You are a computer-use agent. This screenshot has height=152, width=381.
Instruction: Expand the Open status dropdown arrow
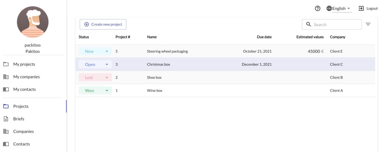point(107,65)
